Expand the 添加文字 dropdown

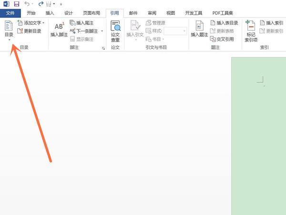click(x=43, y=23)
